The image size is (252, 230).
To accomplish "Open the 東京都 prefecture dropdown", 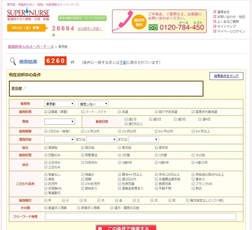I will coord(59,104).
